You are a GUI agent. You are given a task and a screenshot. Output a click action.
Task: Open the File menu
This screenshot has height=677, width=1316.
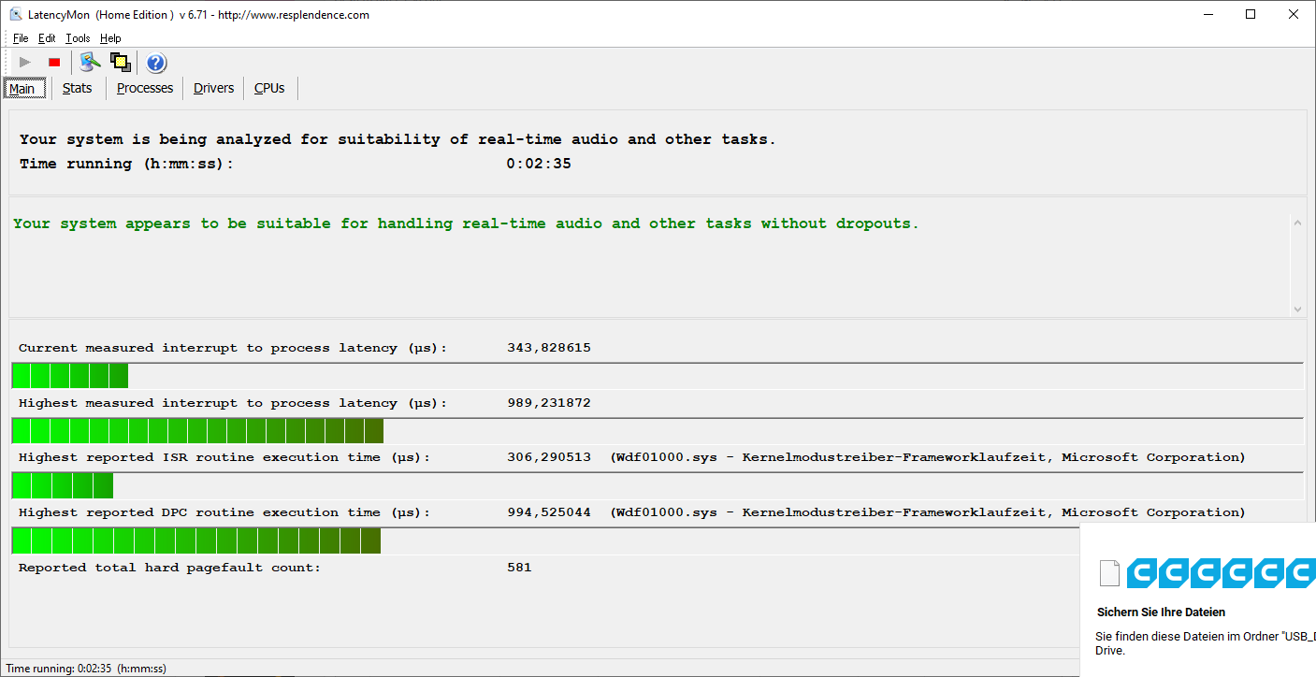pyautogui.click(x=21, y=38)
